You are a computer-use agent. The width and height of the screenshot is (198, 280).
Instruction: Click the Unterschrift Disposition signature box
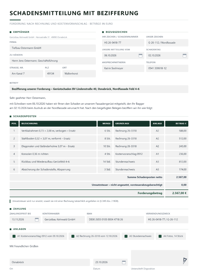coord(160,258)
